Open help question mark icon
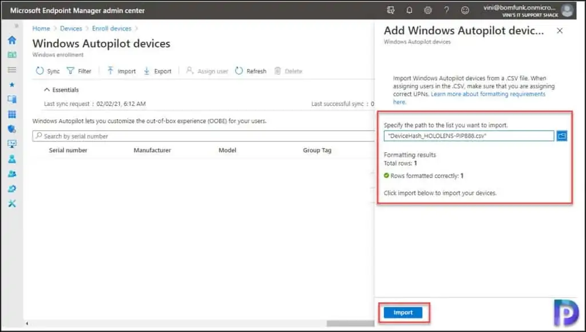Viewport: 586px width, 332px height. [x=446, y=10]
